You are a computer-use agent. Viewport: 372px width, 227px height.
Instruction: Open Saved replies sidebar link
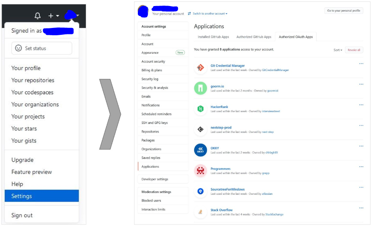[163, 158]
